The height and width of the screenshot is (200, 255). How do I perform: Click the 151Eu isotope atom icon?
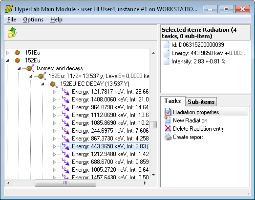[17, 53]
